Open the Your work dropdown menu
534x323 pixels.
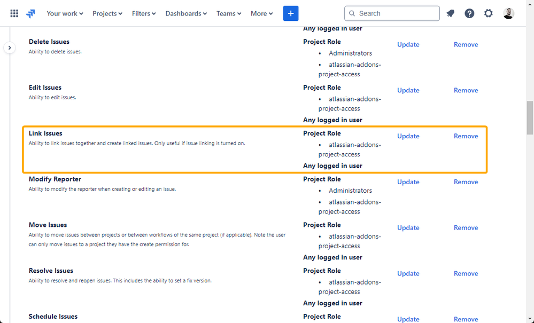(x=65, y=13)
